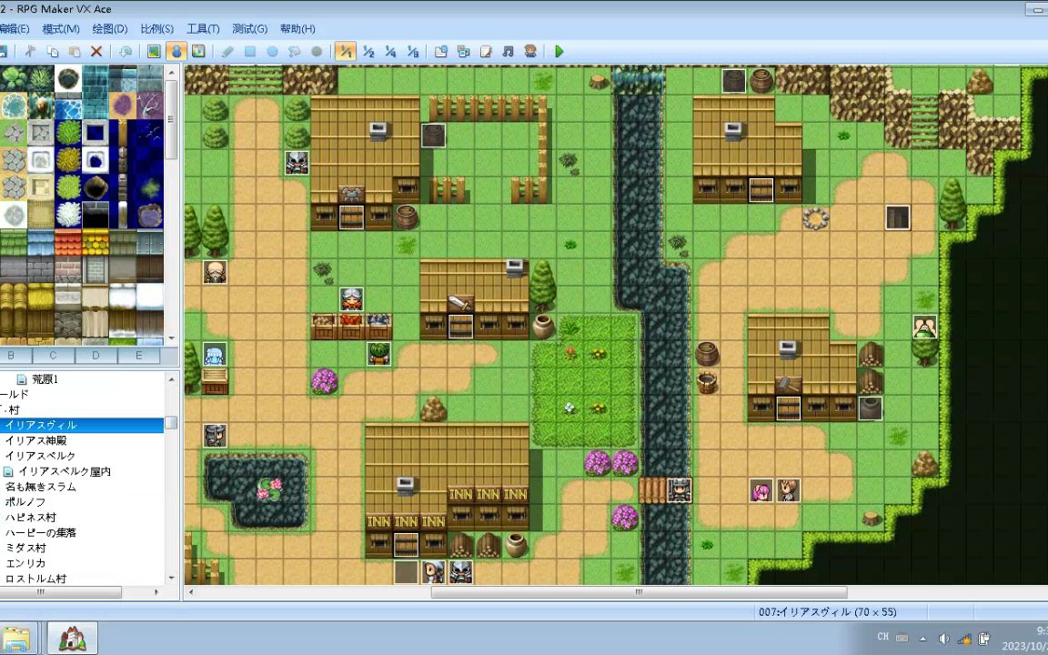Start playtest with green play arrow

559,52
